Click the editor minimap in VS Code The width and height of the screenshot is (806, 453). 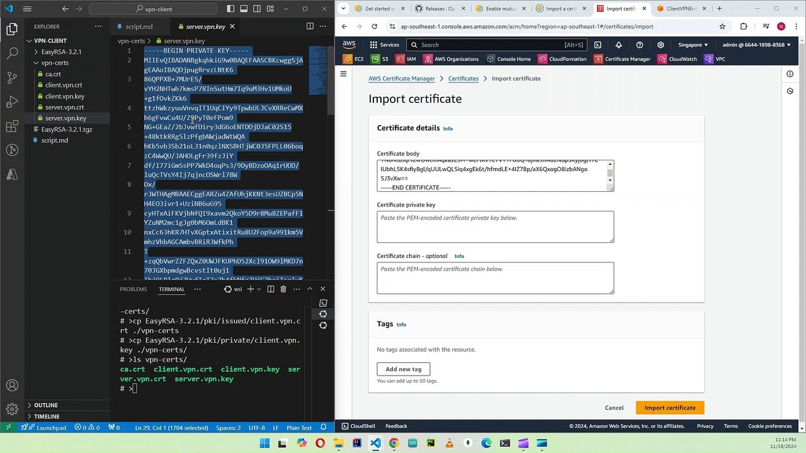point(317,69)
